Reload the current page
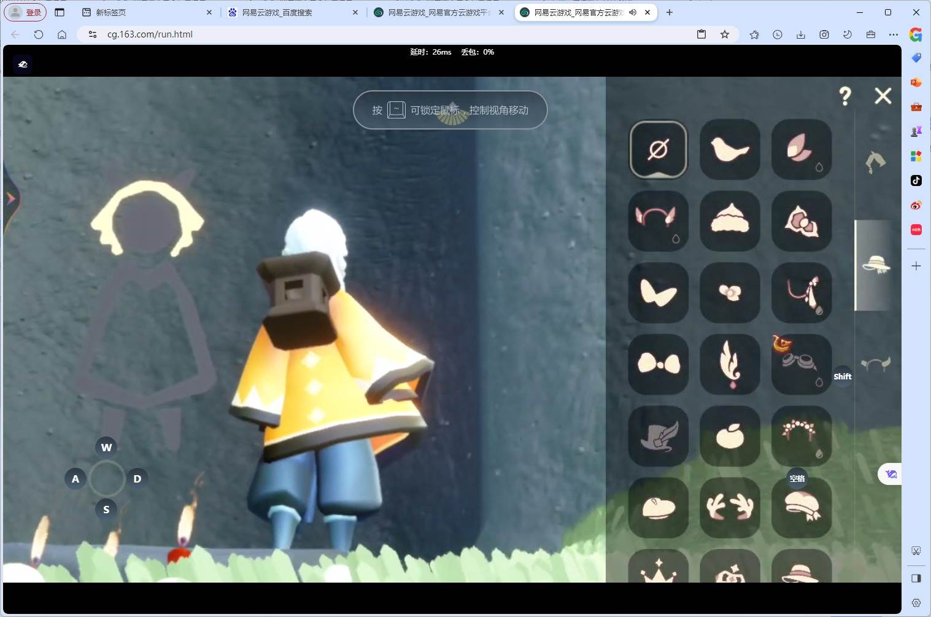The height and width of the screenshot is (617, 931). (x=39, y=34)
